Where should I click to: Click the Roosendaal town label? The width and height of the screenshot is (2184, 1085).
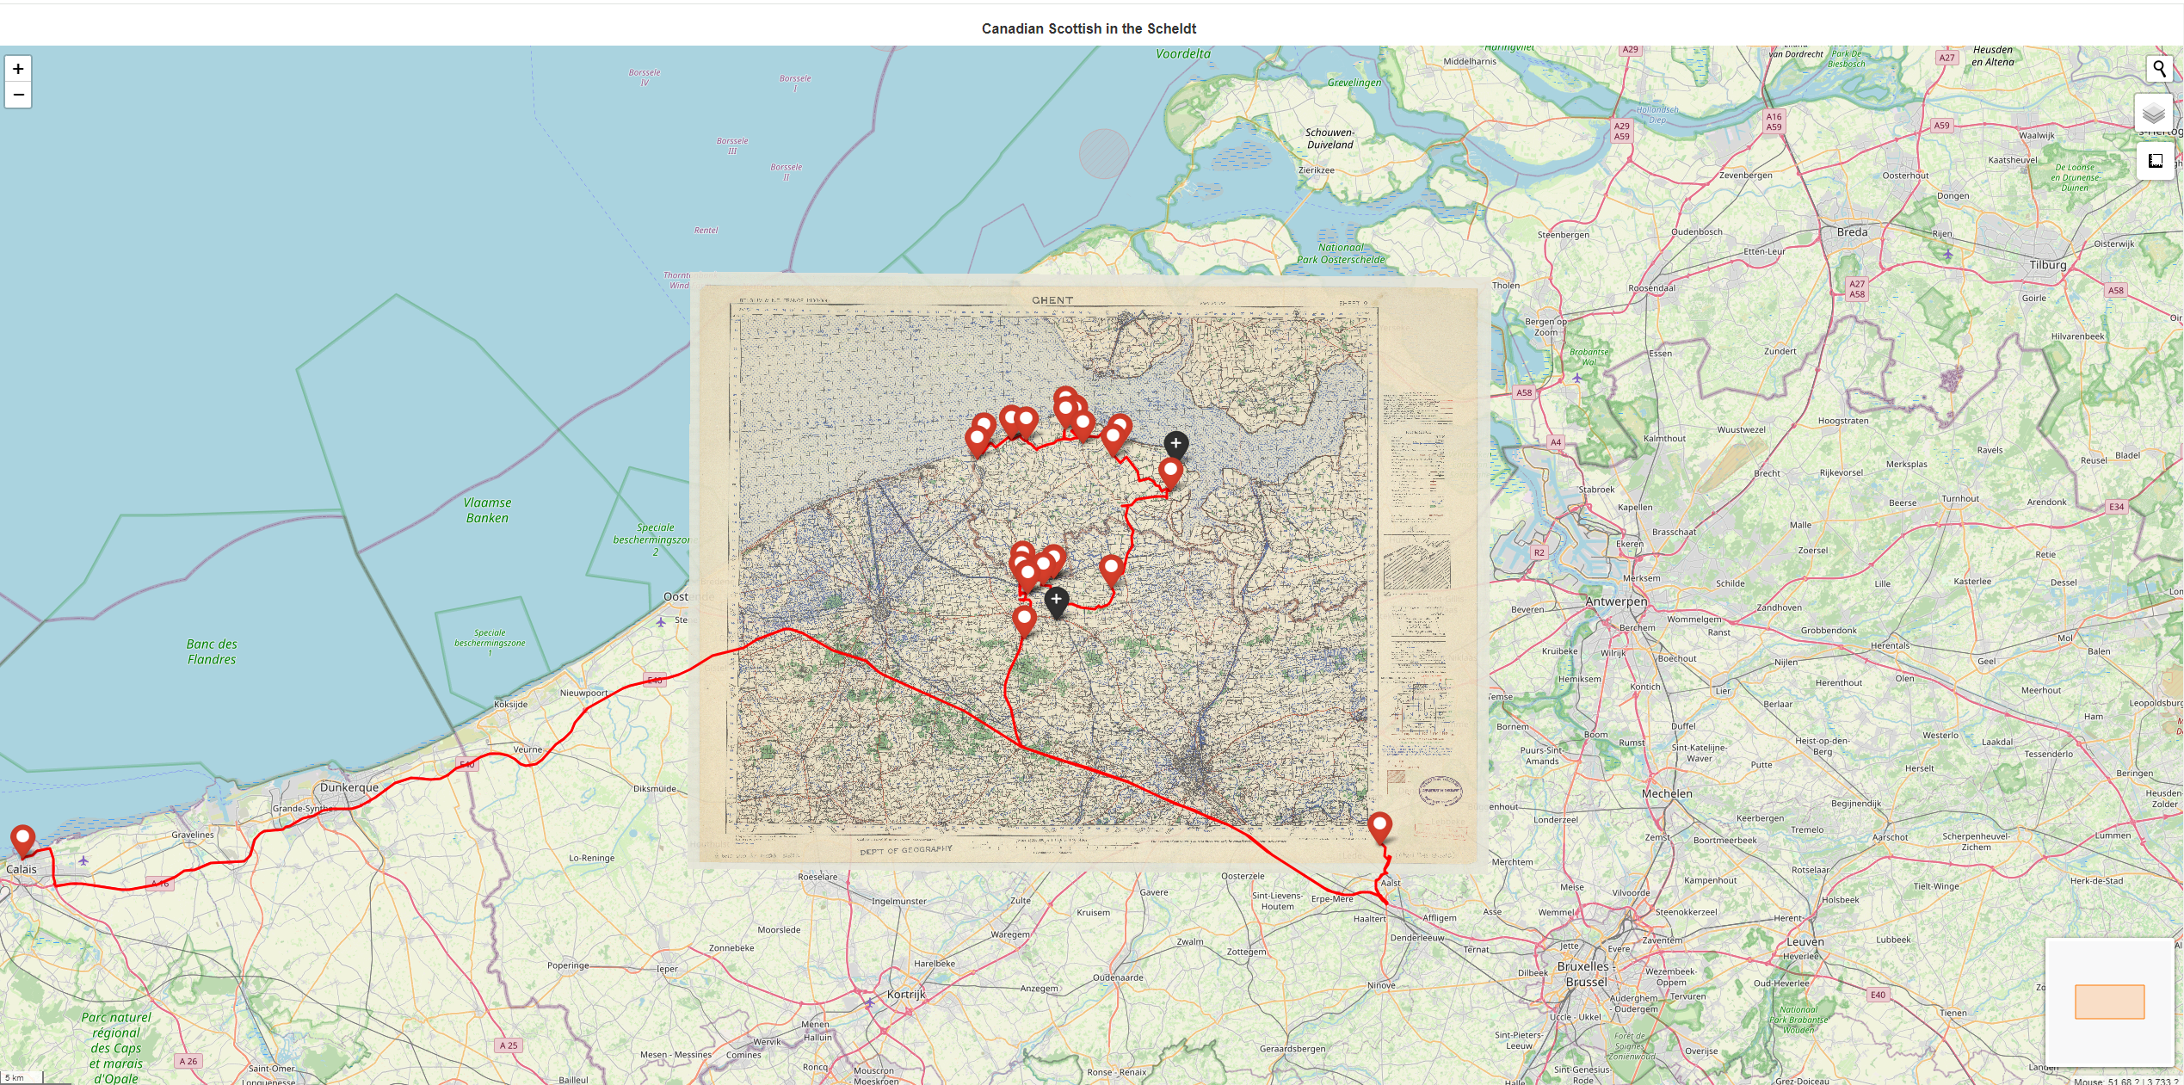(1651, 288)
